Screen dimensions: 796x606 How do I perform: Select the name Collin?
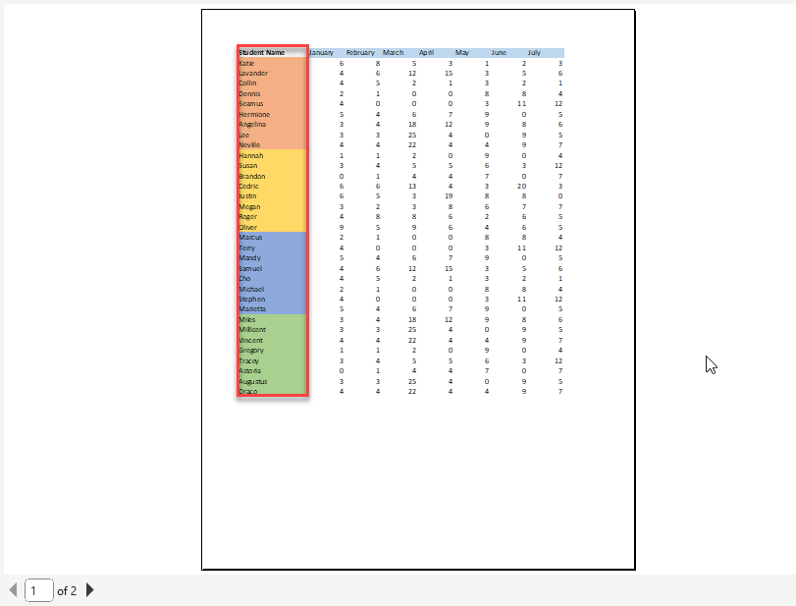(x=247, y=83)
